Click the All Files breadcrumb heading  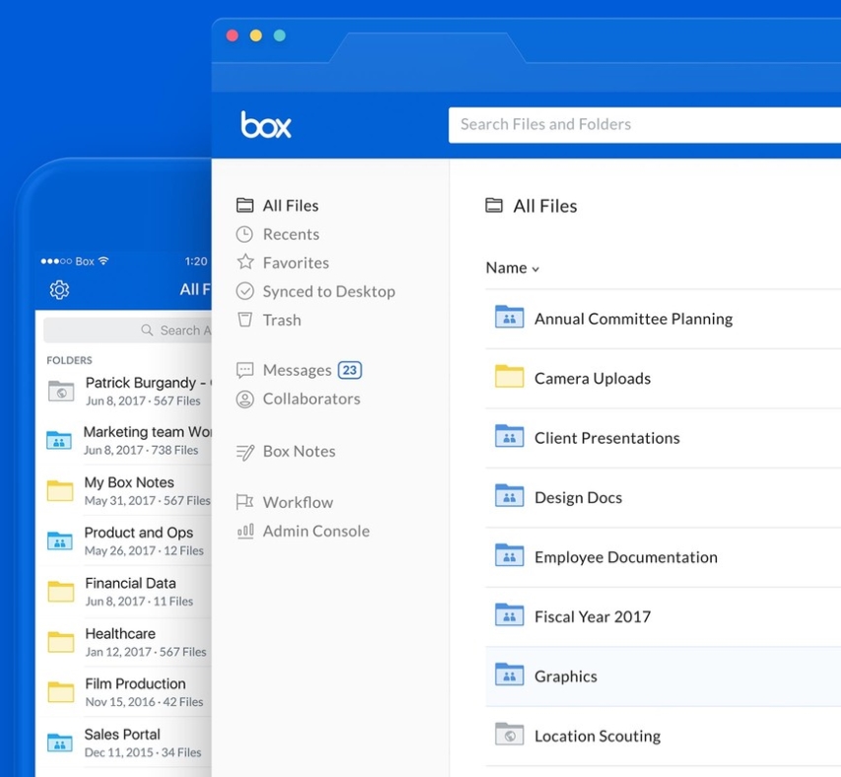[x=545, y=206]
